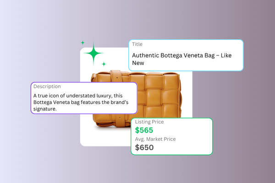Click the Avg. Market Price label

(x=155, y=139)
